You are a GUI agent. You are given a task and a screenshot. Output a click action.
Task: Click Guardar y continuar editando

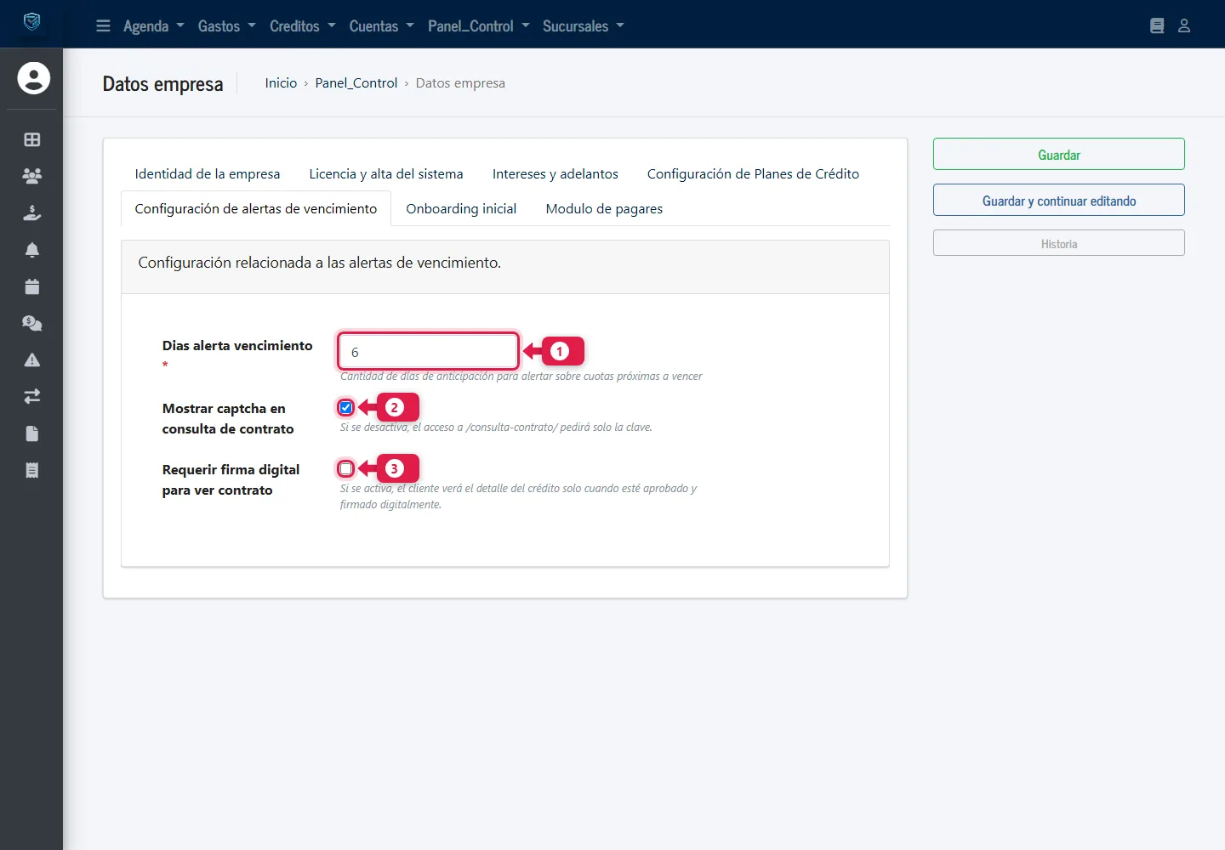click(1059, 200)
